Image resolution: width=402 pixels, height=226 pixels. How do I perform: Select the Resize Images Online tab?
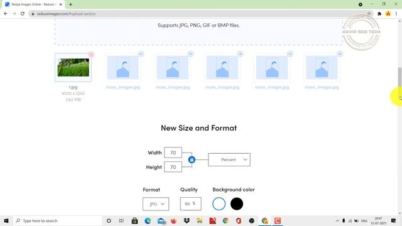tap(33, 4)
